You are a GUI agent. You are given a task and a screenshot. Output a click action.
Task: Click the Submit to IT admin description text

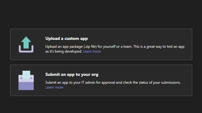point(113,82)
